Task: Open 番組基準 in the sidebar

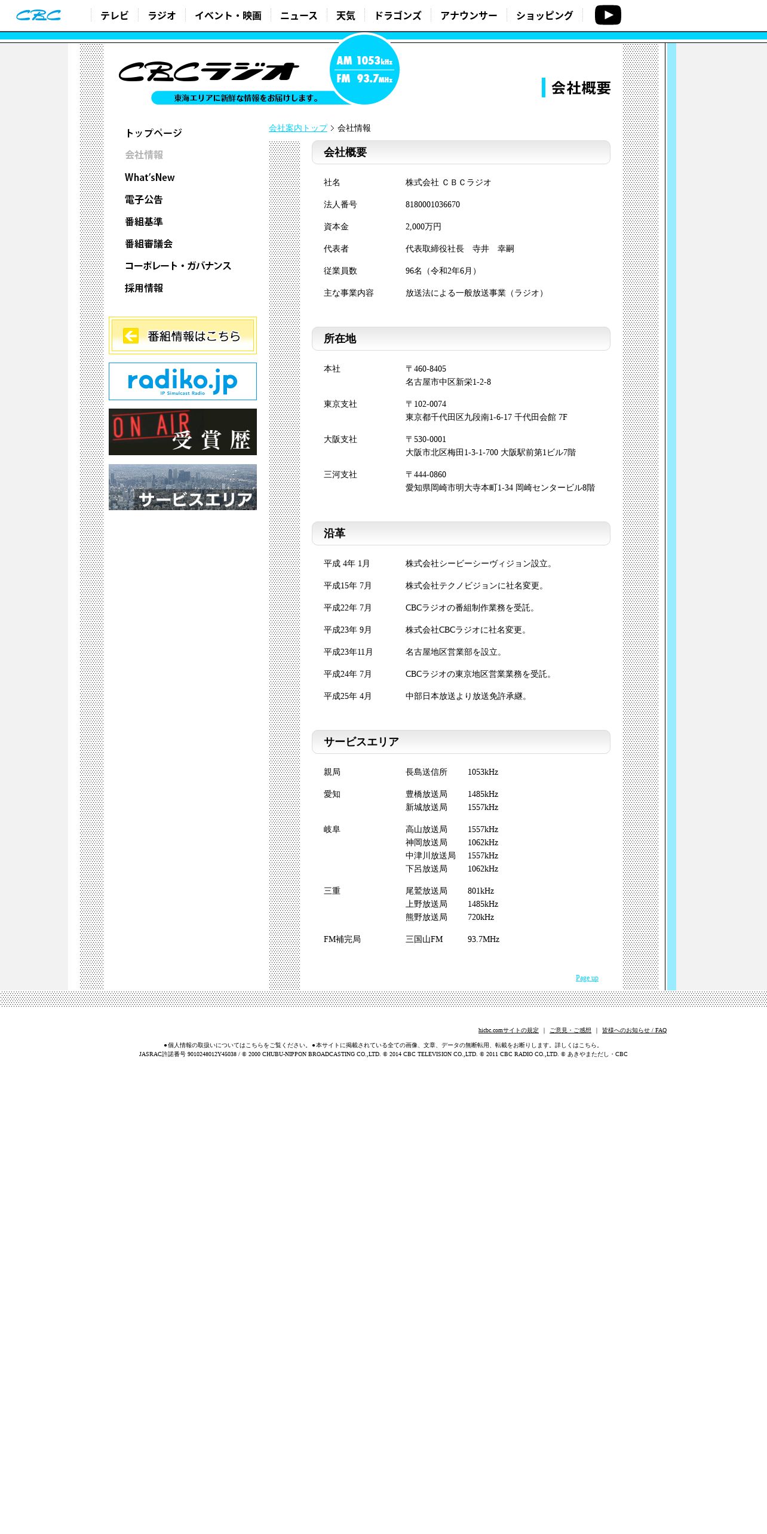Action: pos(144,222)
